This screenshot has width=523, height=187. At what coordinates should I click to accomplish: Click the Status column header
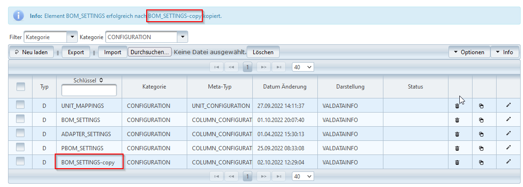pyautogui.click(x=415, y=87)
